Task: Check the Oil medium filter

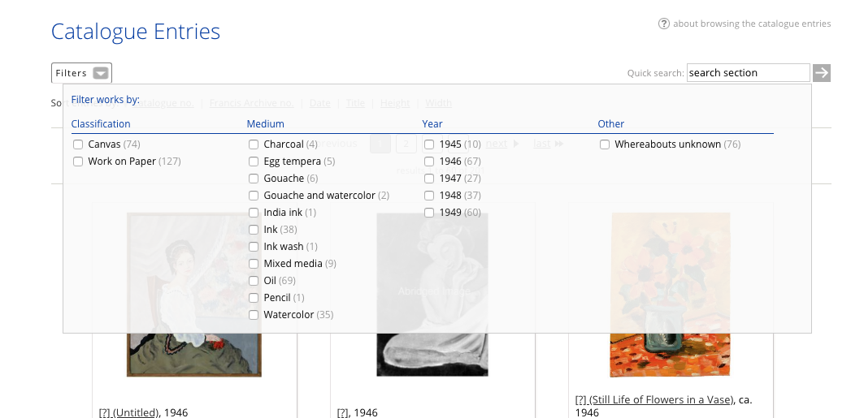Action: coord(254,281)
